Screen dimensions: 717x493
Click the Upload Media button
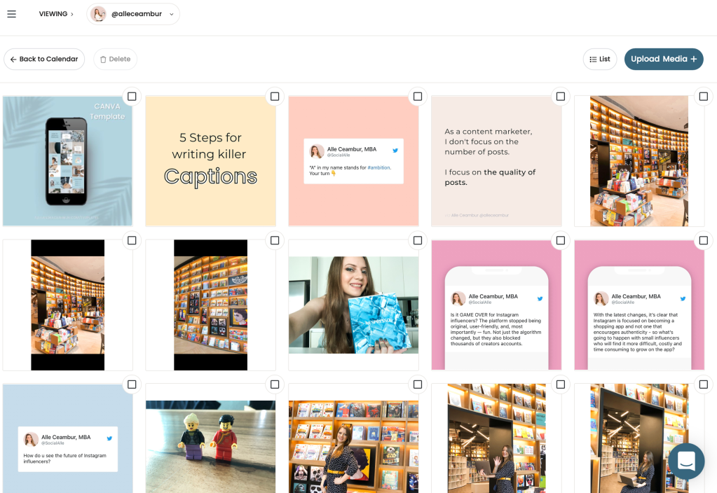(x=663, y=60)
